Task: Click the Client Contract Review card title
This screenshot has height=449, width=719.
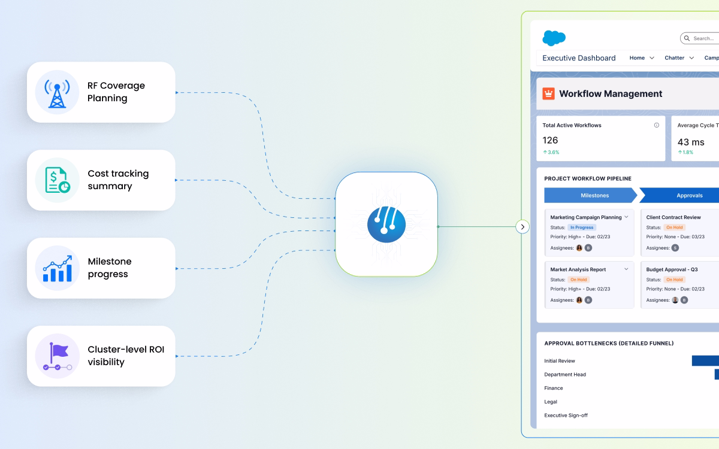Action: (x=673, y=217)
